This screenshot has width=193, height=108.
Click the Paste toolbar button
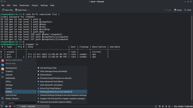tap(178, 10)
